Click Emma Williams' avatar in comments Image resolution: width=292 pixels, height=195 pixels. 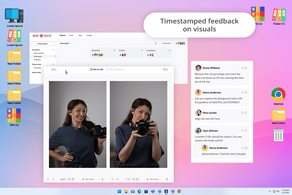tap(198, 68)
